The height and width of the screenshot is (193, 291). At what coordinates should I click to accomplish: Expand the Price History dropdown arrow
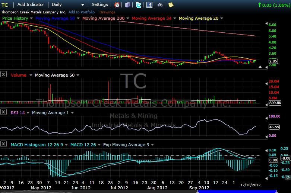(31, 18)
